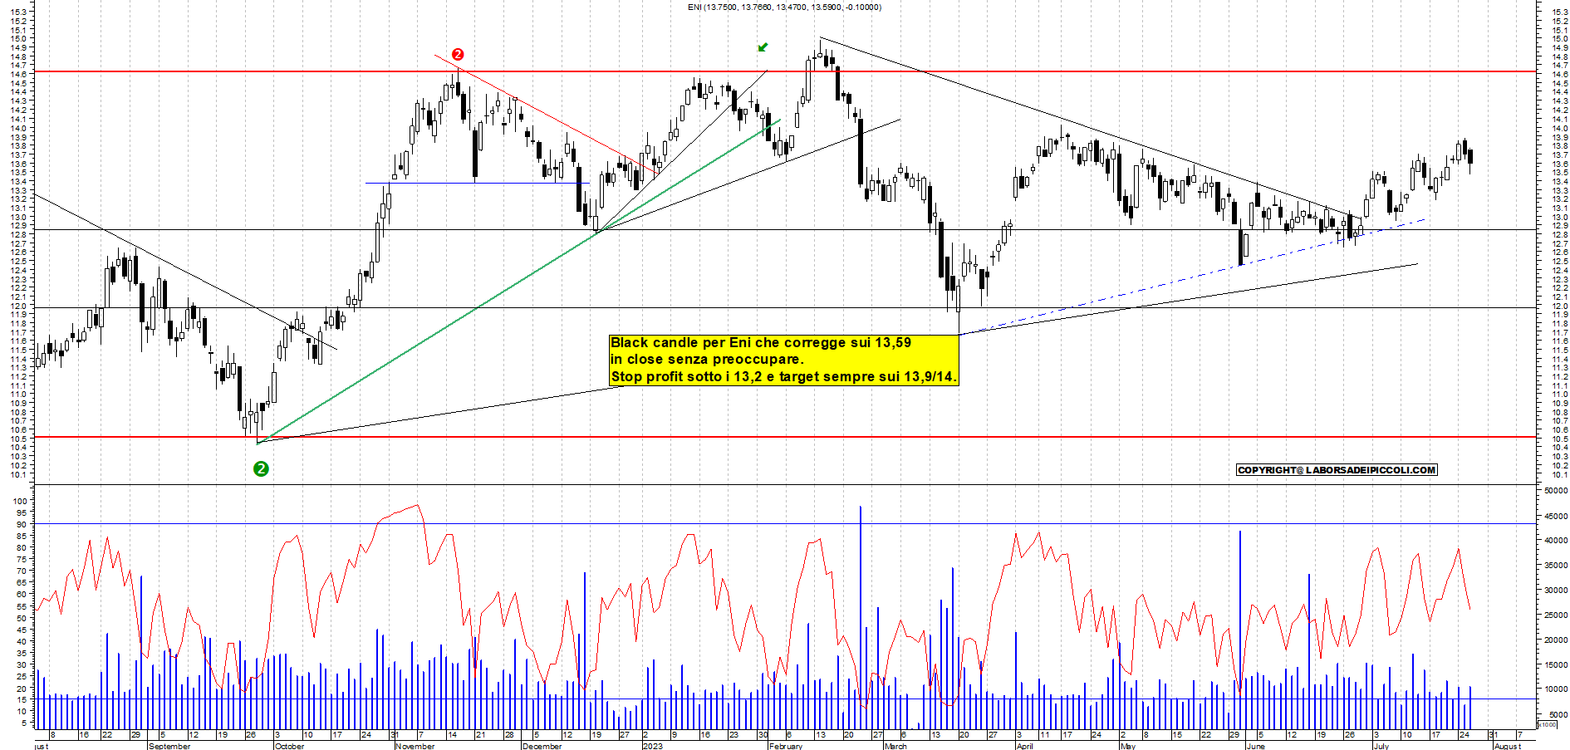
Task: Click the red circle marker numbered 2
Action: (458, 55)
